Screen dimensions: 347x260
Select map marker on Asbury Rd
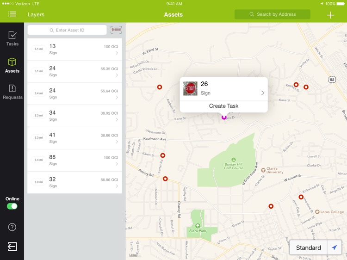coord(165,179)
